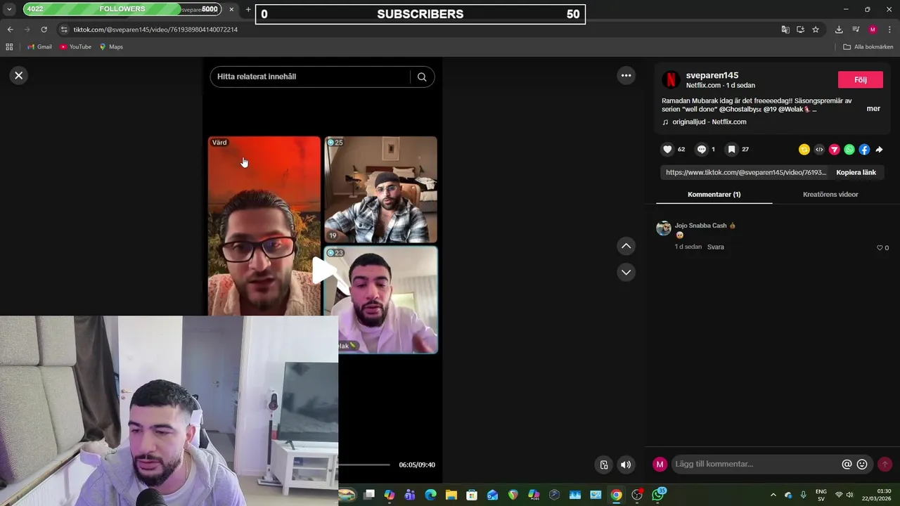Go to previous video with up arrow
900x506 pixels.
click(626, 246)
